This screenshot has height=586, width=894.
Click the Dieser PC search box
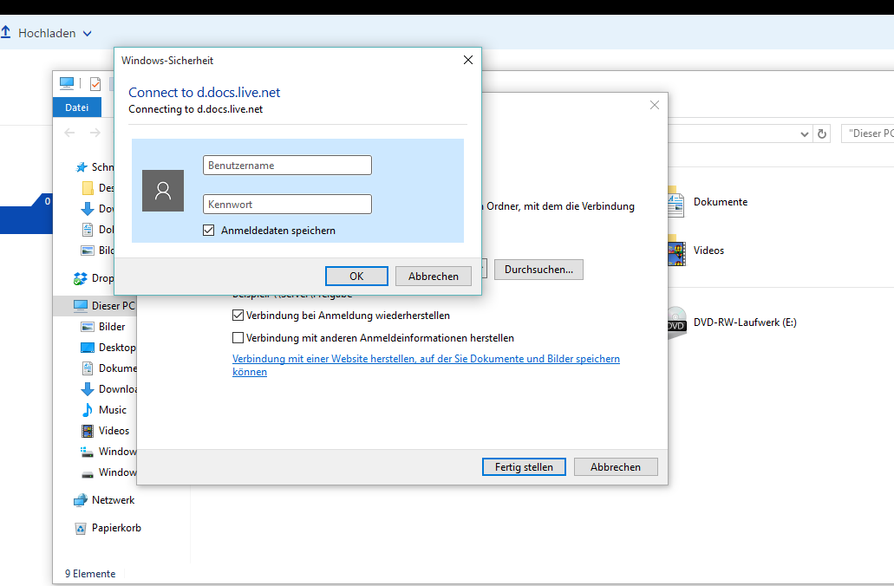pyautogui.click(x=868, y=133)
